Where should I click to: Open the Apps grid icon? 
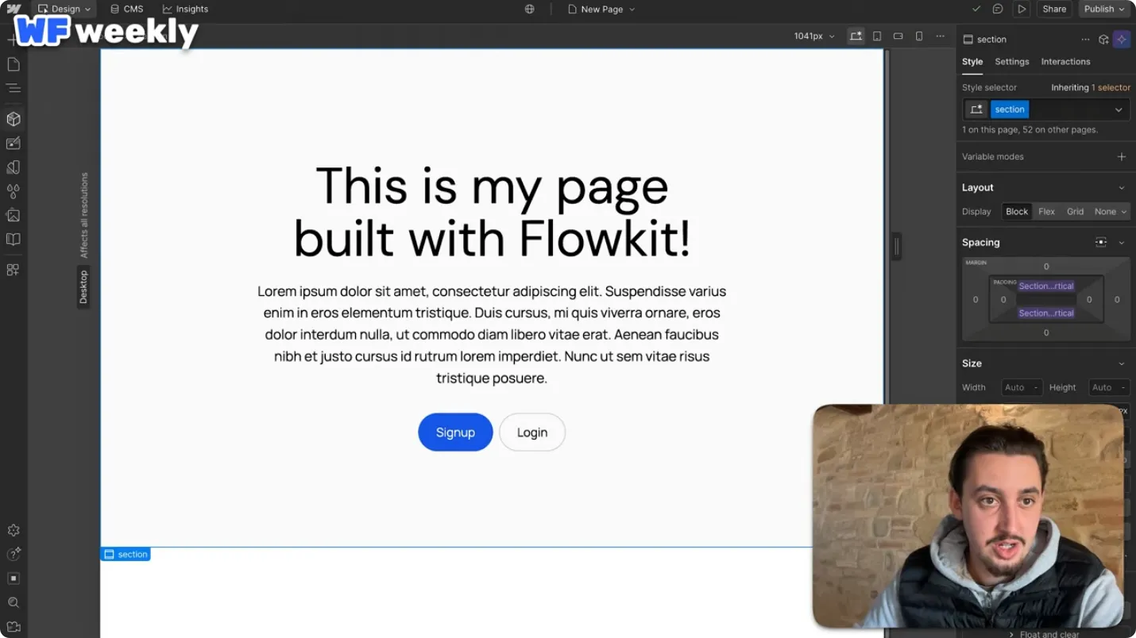14,270
